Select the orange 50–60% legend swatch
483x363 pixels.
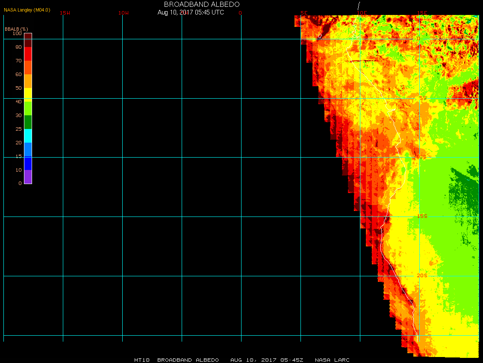click(x=28, y=81)
